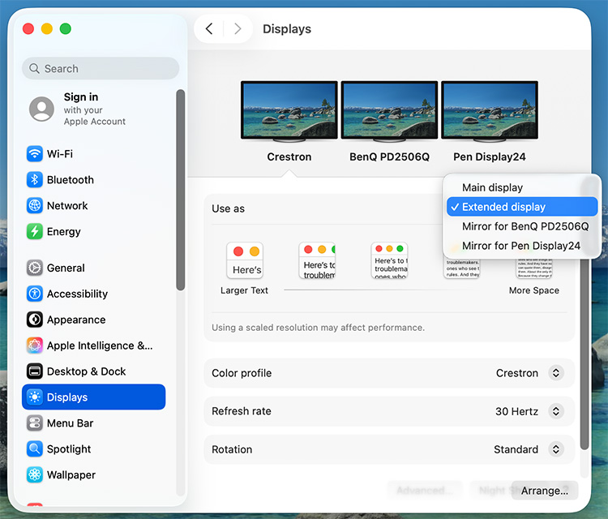The height and width of the screenshot is (519, 608).
Task: Open Appearance settings label
Action: (76, 320)
